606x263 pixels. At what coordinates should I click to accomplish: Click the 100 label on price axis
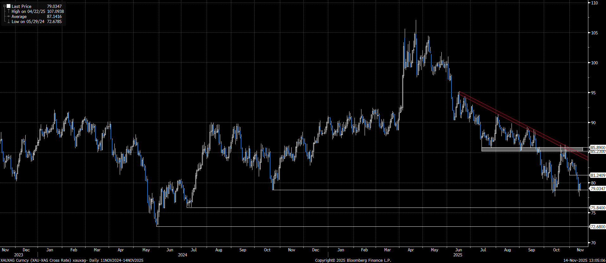point(594,63)
